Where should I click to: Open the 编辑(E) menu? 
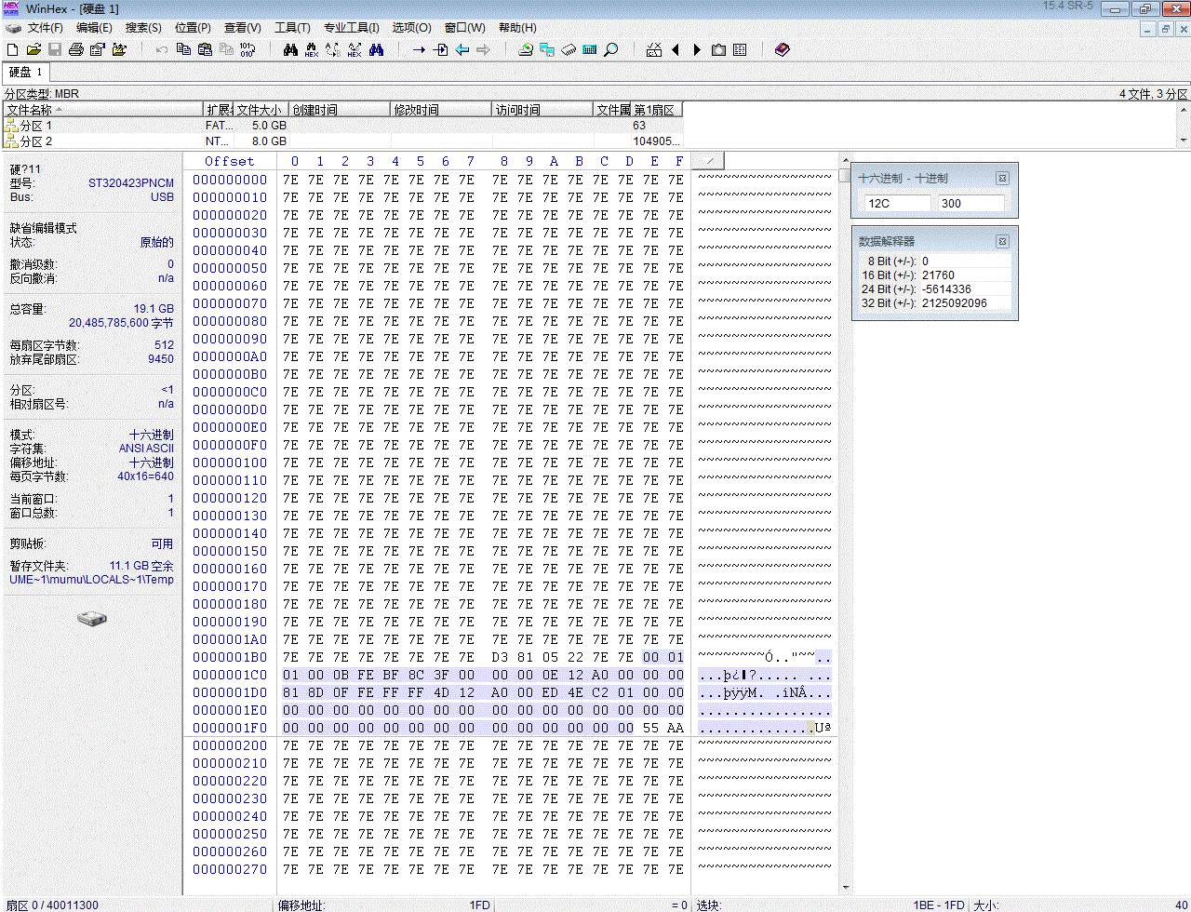94,28
